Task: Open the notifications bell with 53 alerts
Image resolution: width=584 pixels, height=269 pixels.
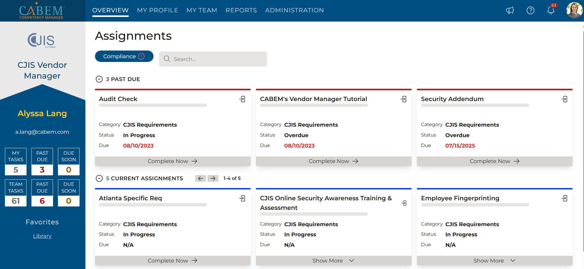Action: (551, 10)
